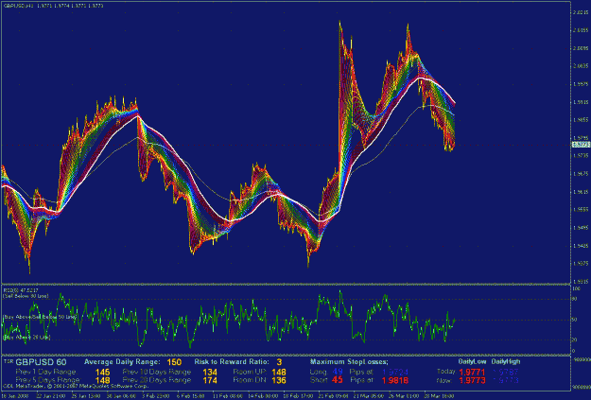Click Today's daily low 1.9771
591x400 pixels.
click(x=472, y=373)
